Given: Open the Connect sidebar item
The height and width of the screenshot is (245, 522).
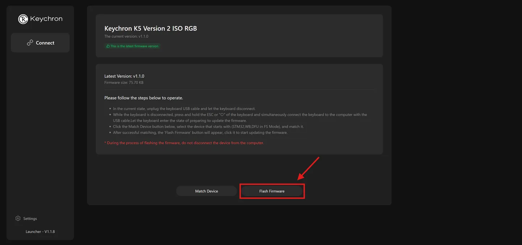Looking at the screenshot, I should 40,43.
